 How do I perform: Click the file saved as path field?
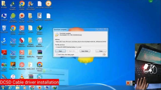[x=81, y=47]
